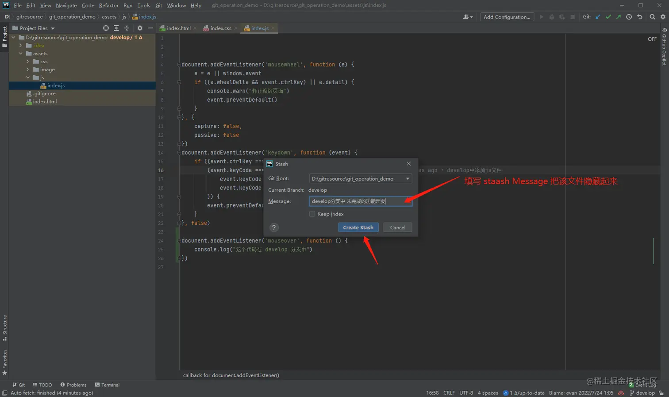Viewport: 669px width, 397px height.
Task: Collapse the assets folder in project tree
Action: tap(21, 54)
